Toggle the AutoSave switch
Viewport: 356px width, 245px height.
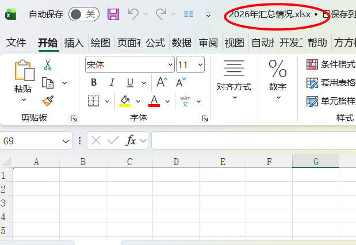pyautogui.click(x=83, y=14)
